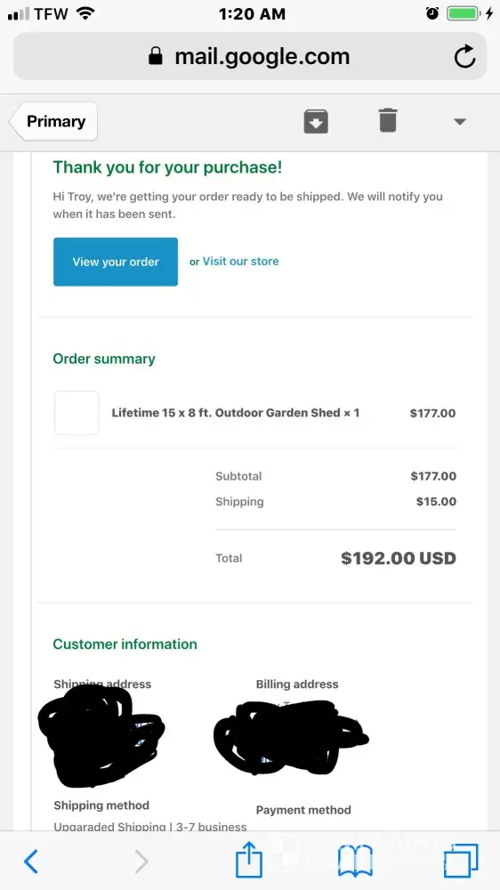
Task: Tap the Safari back arrow
Action: [31, 862]
